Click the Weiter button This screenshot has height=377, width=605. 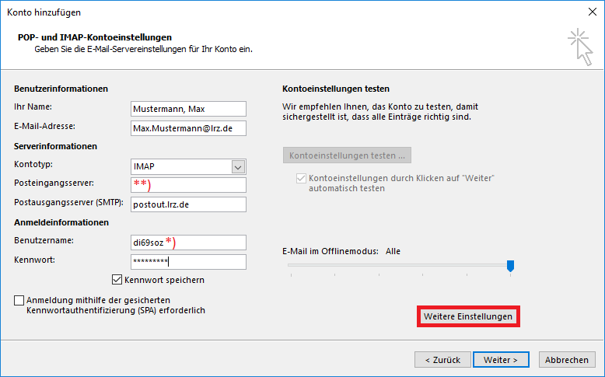click(x=500, y=360)
